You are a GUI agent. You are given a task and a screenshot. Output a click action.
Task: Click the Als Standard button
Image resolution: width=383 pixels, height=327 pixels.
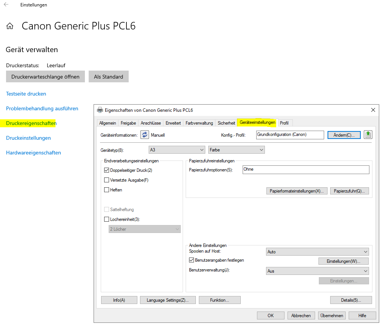pyautogui.click(x=108, y=77)
